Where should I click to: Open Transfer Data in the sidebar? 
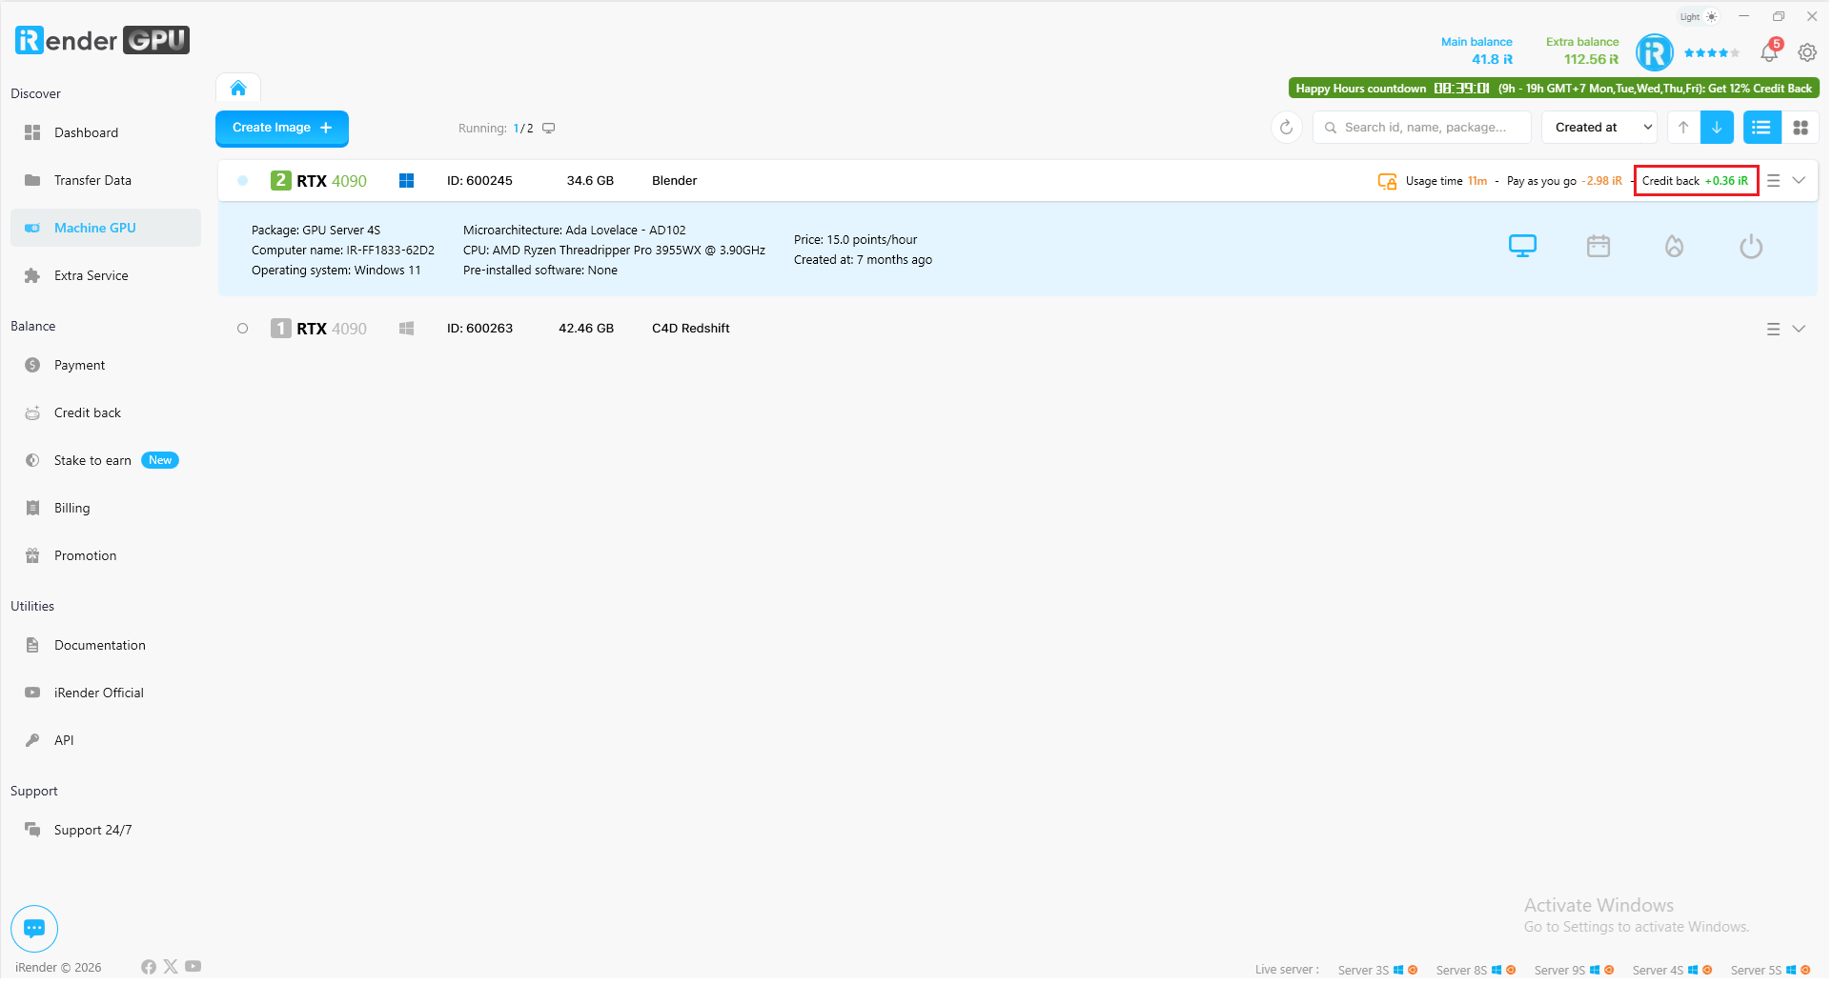pyautogui.click(x=92, y=180)
